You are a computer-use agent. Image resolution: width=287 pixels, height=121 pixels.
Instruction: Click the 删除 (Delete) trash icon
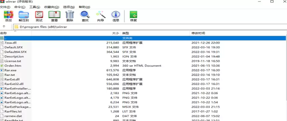point(70,15)
